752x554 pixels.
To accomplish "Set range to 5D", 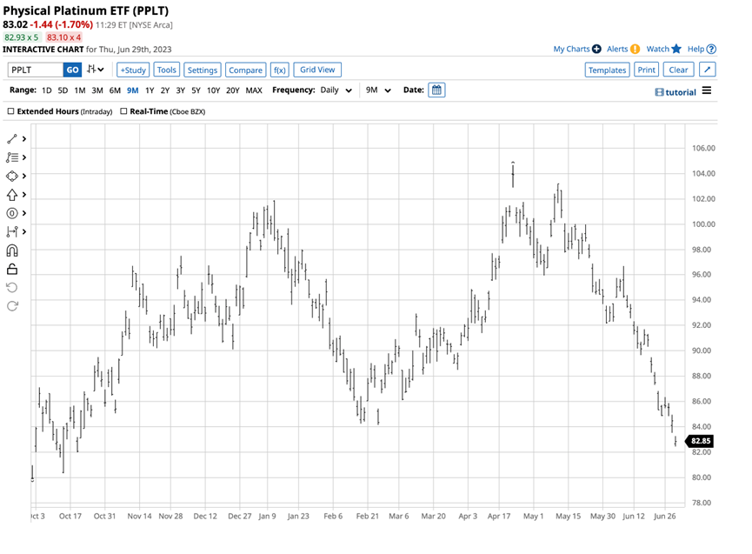I will (x=63, y=90).
